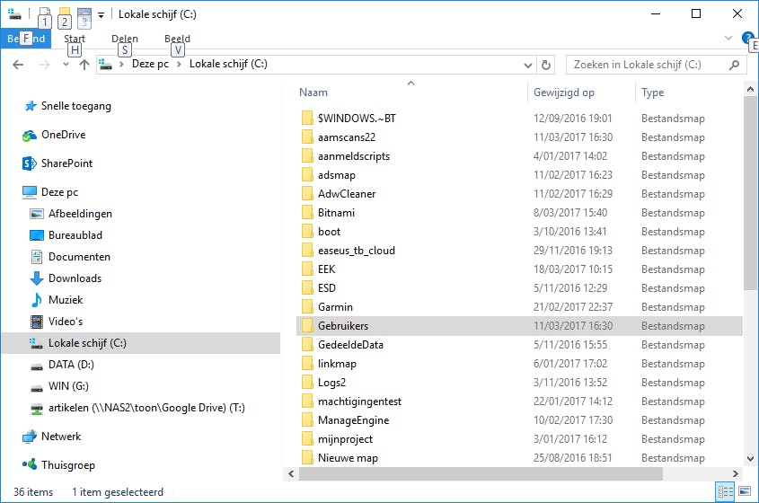Switch to large thumbnails view icon
Screen dimensions: 759x503
(745, 492)
